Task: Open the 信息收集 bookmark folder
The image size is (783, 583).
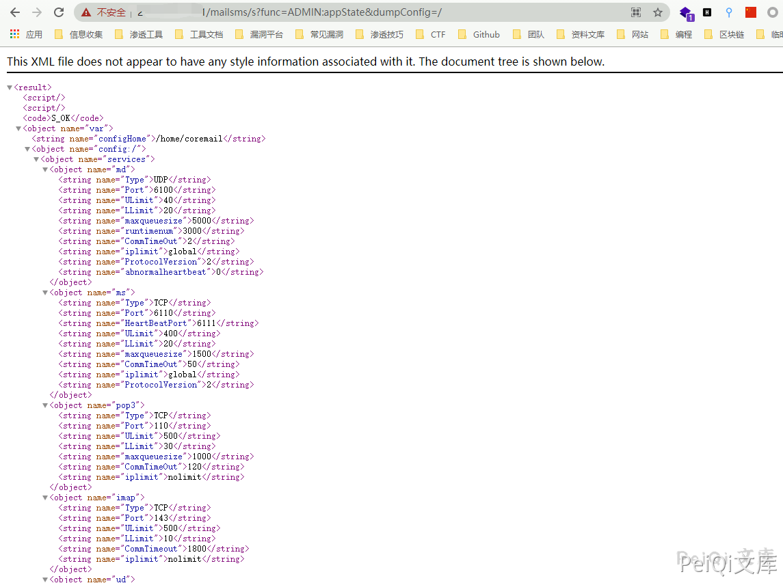Action: tap(79, 34)
